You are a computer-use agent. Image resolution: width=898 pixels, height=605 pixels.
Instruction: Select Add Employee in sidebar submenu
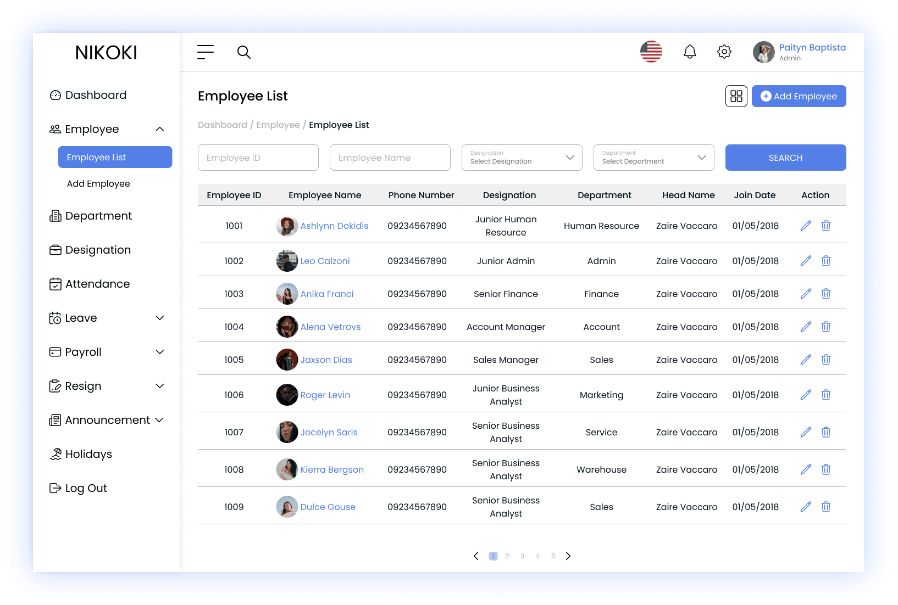(98, 183)
